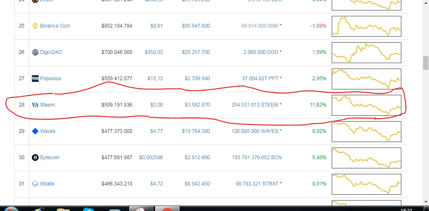
Task: Click supply 98.783.321 STRAT
Action: (x=257, y=184)
